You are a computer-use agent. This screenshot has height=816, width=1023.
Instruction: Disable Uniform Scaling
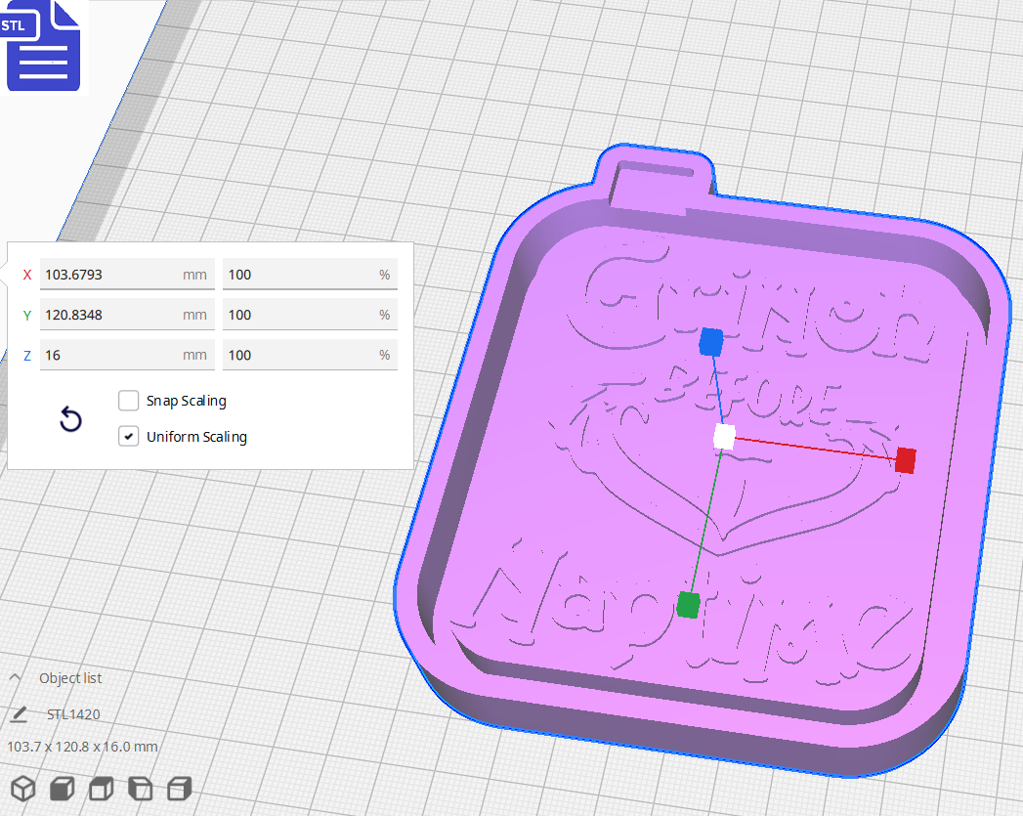coord(128,435)
